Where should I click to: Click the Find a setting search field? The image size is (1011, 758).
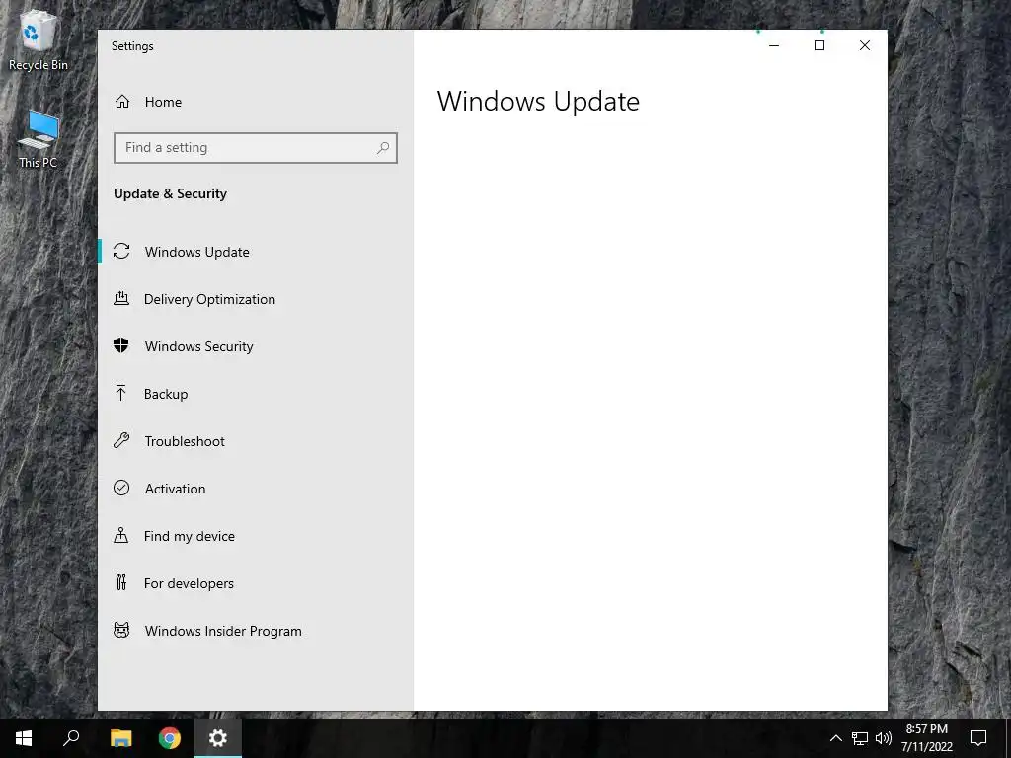(256, 148)
